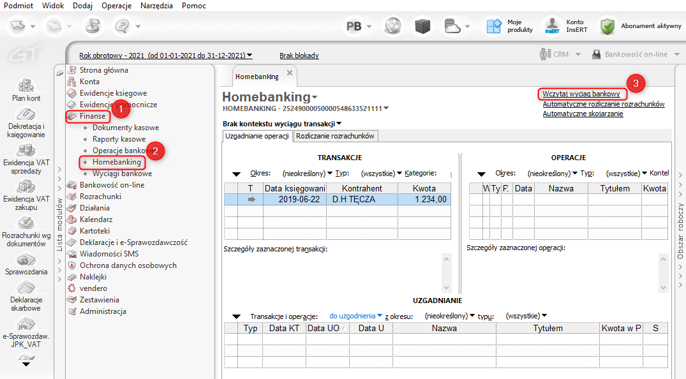Collapse the Transakcje filter triangle
The image size is (686, 379).
point(236,174)
